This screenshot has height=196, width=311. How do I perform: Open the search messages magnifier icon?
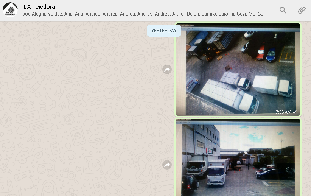coord(283,10)
